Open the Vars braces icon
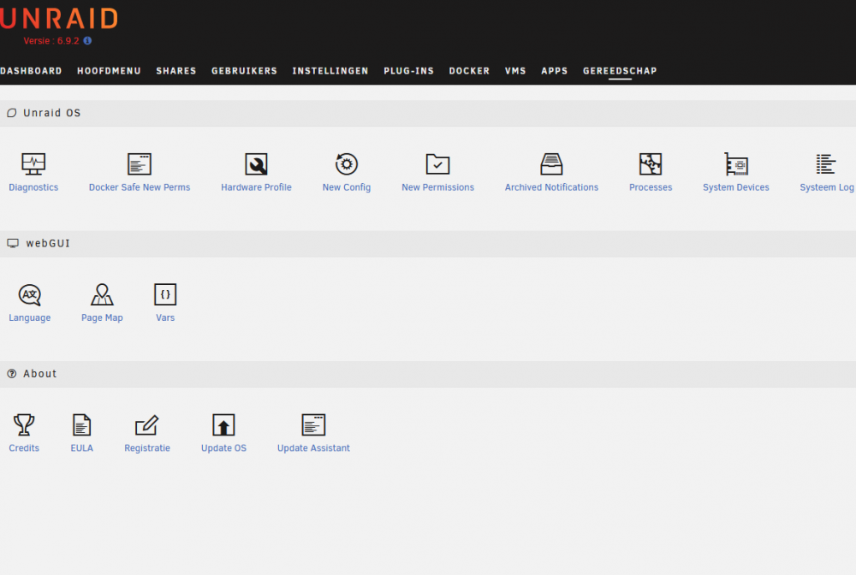Screen dimensions: 856x575 (165, 294)
